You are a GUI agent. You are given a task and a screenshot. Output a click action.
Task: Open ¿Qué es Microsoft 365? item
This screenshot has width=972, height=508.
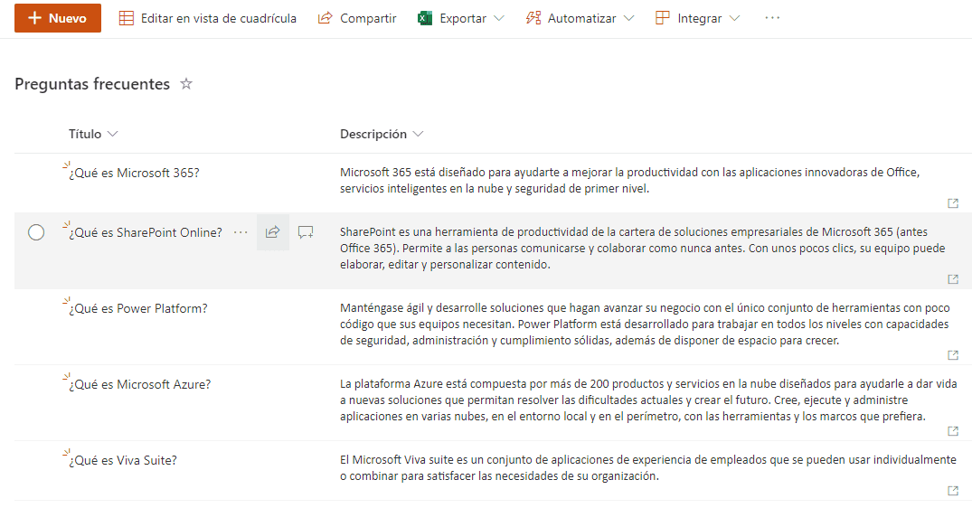[134, 173]
